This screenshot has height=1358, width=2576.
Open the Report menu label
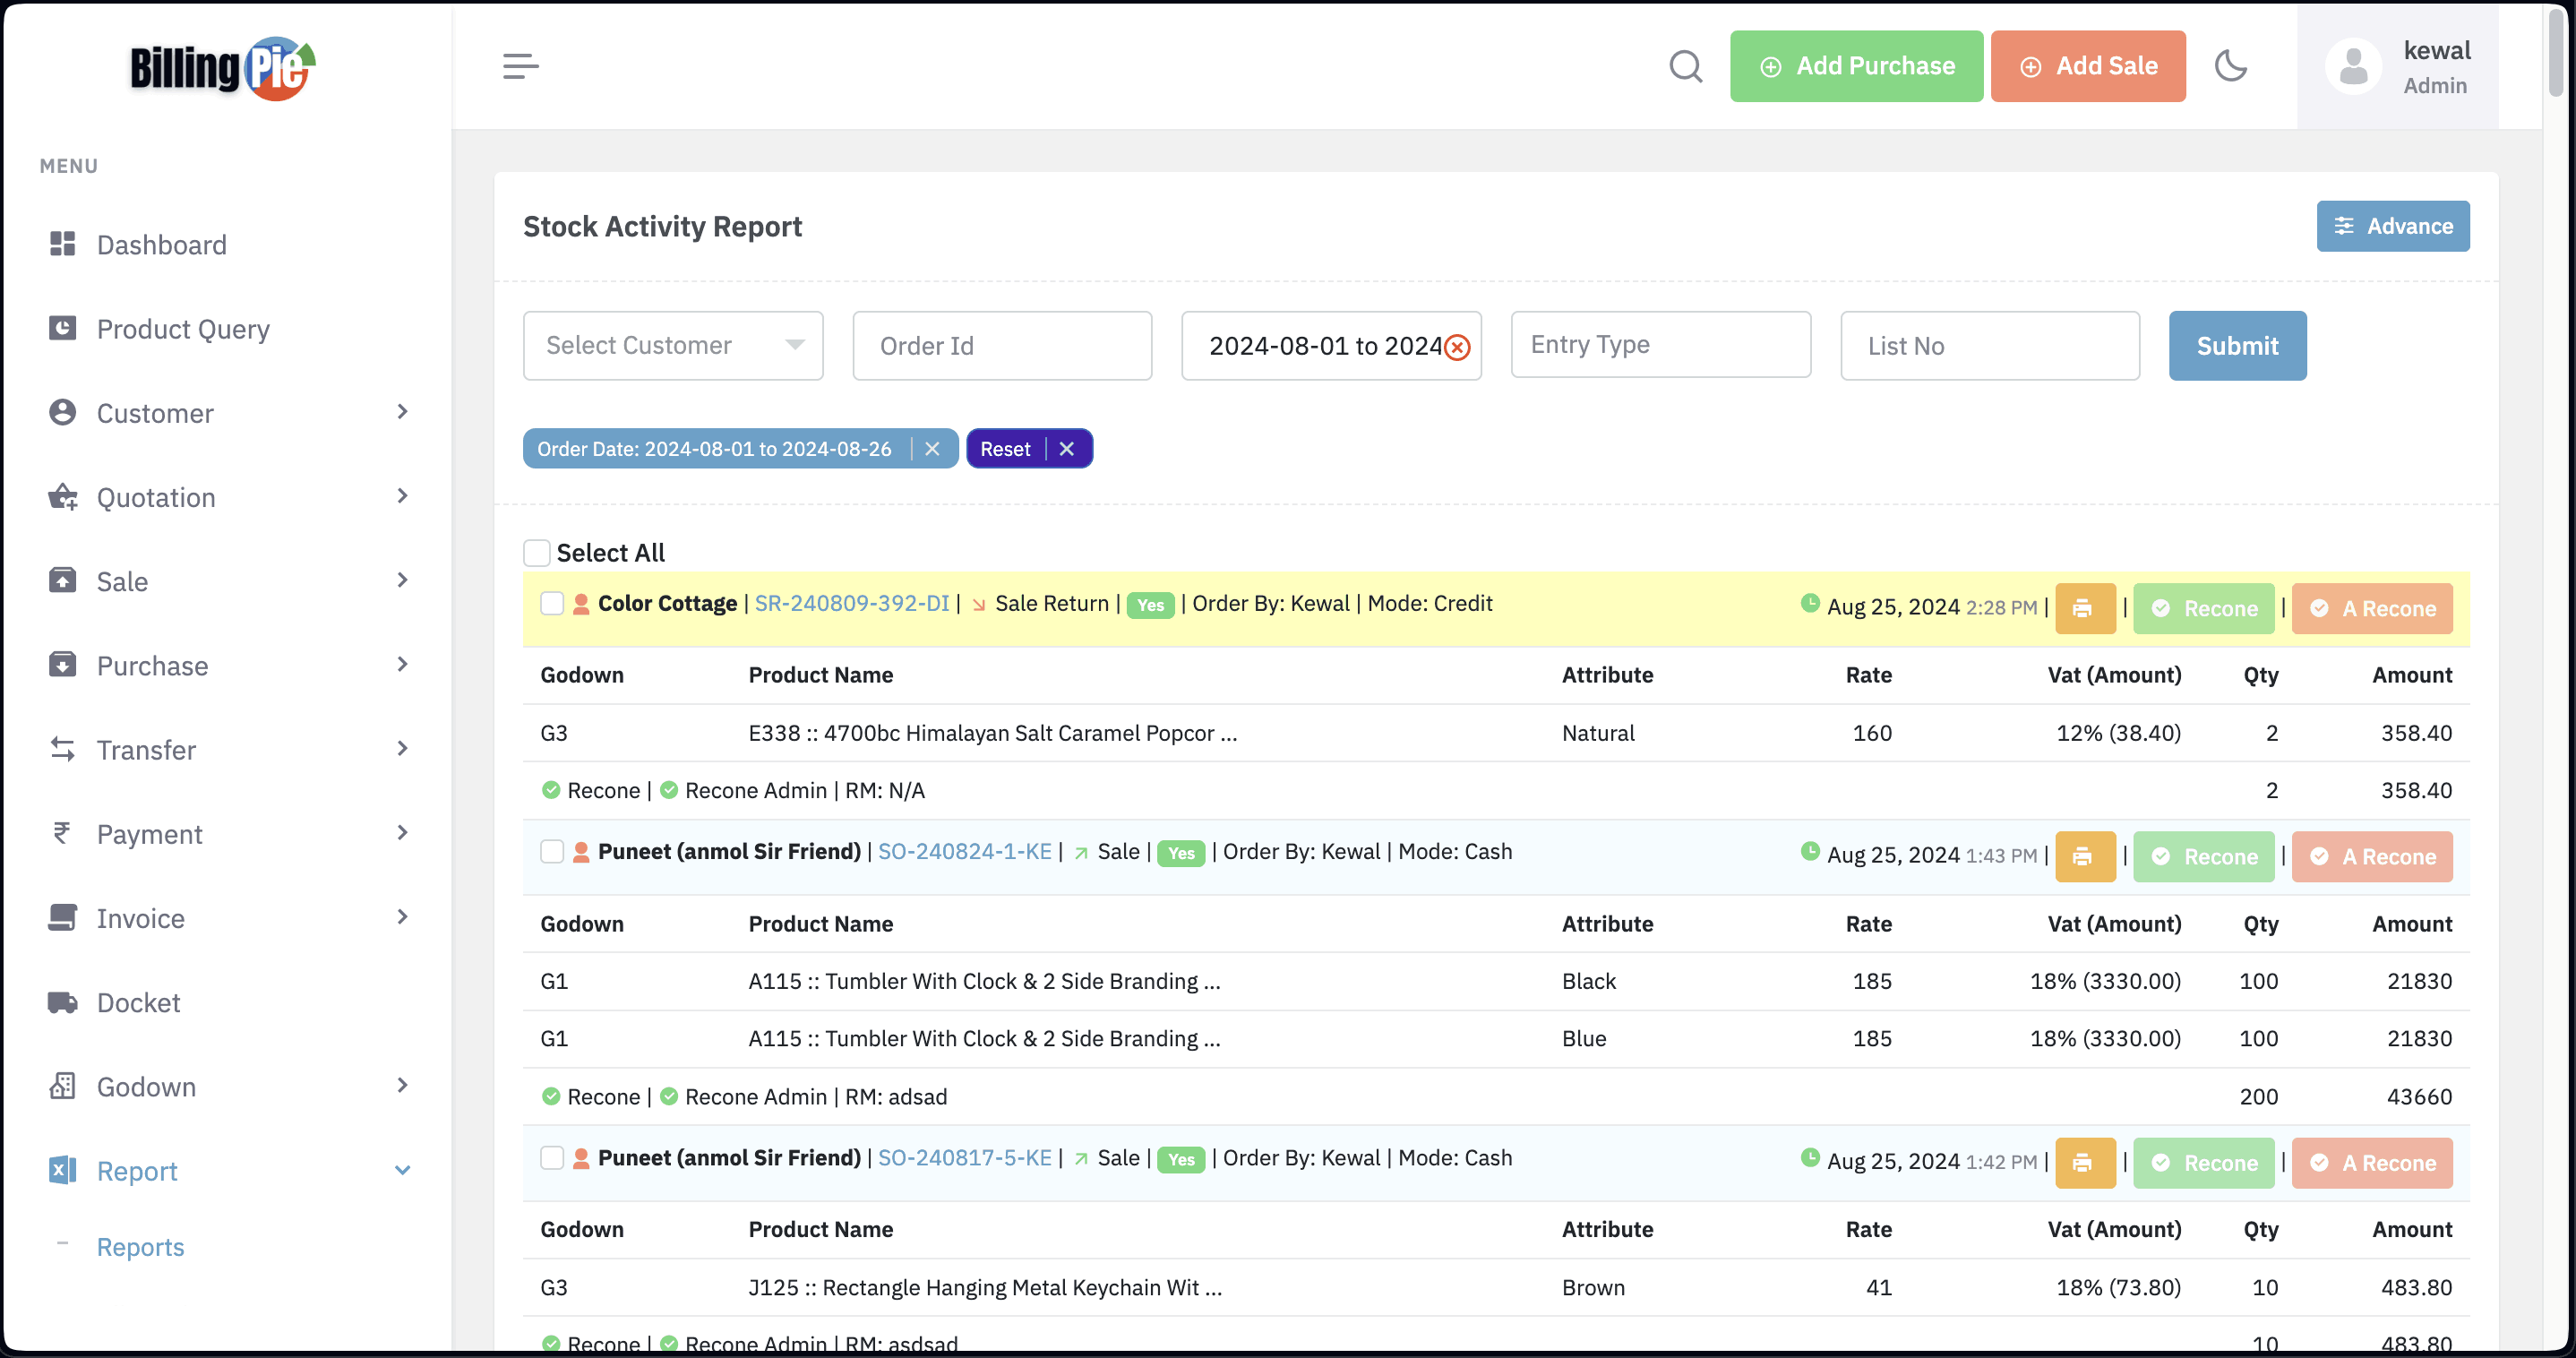pos(137,1170)
